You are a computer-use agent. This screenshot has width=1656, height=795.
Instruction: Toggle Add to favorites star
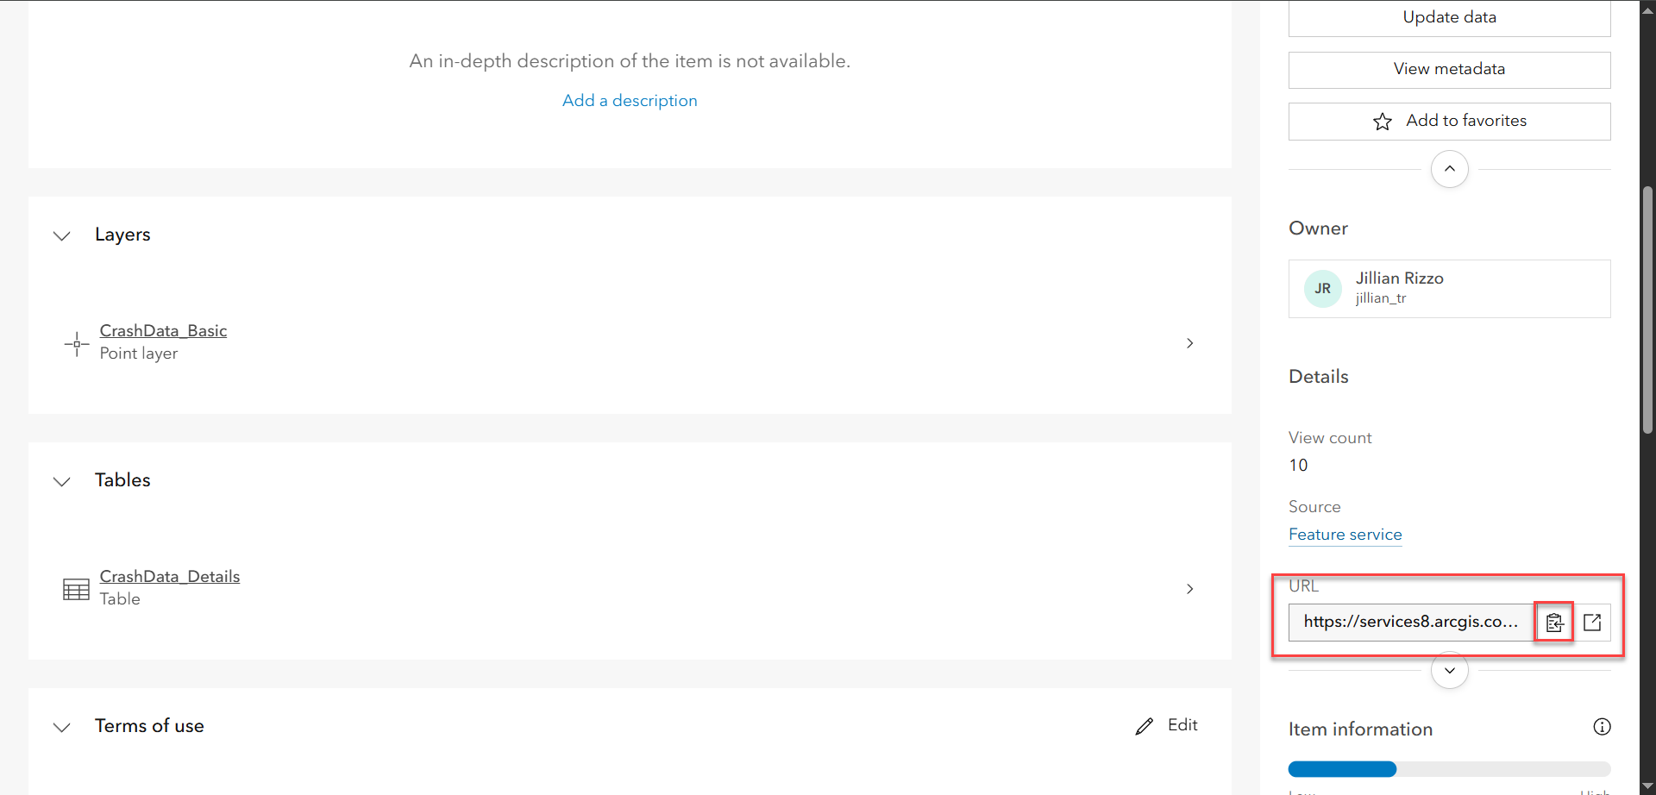click(x=1383, y=121)
